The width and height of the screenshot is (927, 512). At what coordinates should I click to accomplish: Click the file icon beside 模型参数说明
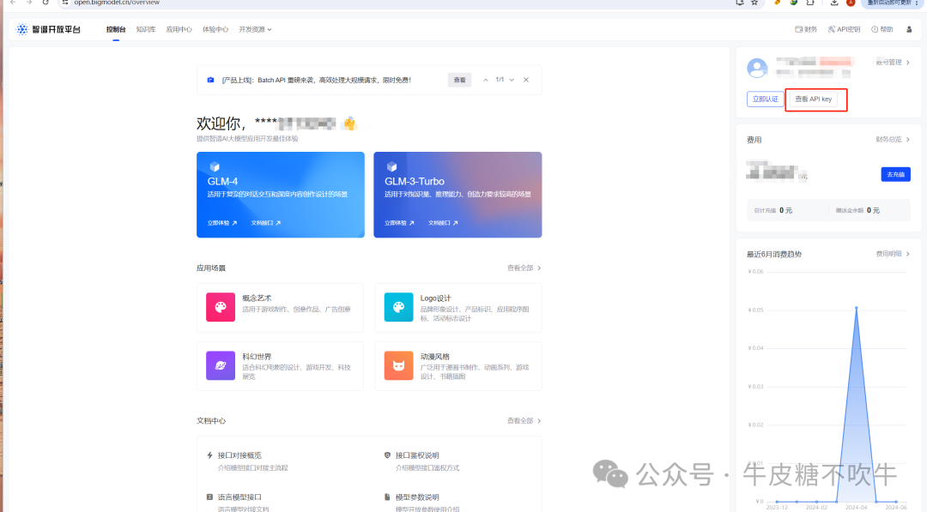[x=388, y=497]
